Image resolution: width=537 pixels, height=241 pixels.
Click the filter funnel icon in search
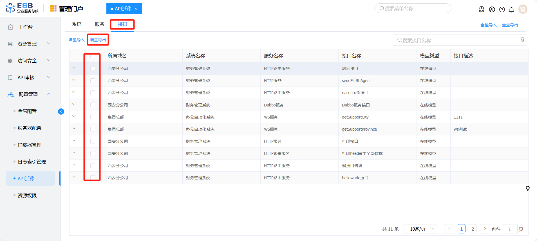(x=522, y=40)
